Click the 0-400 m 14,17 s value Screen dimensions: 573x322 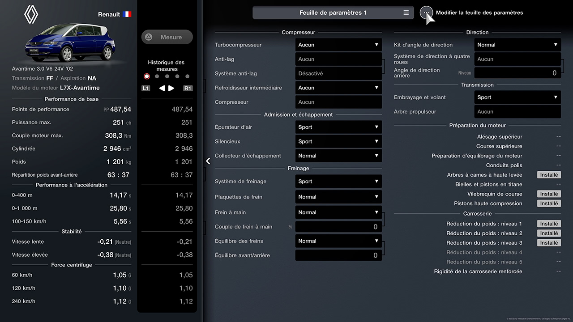point(120,195)
